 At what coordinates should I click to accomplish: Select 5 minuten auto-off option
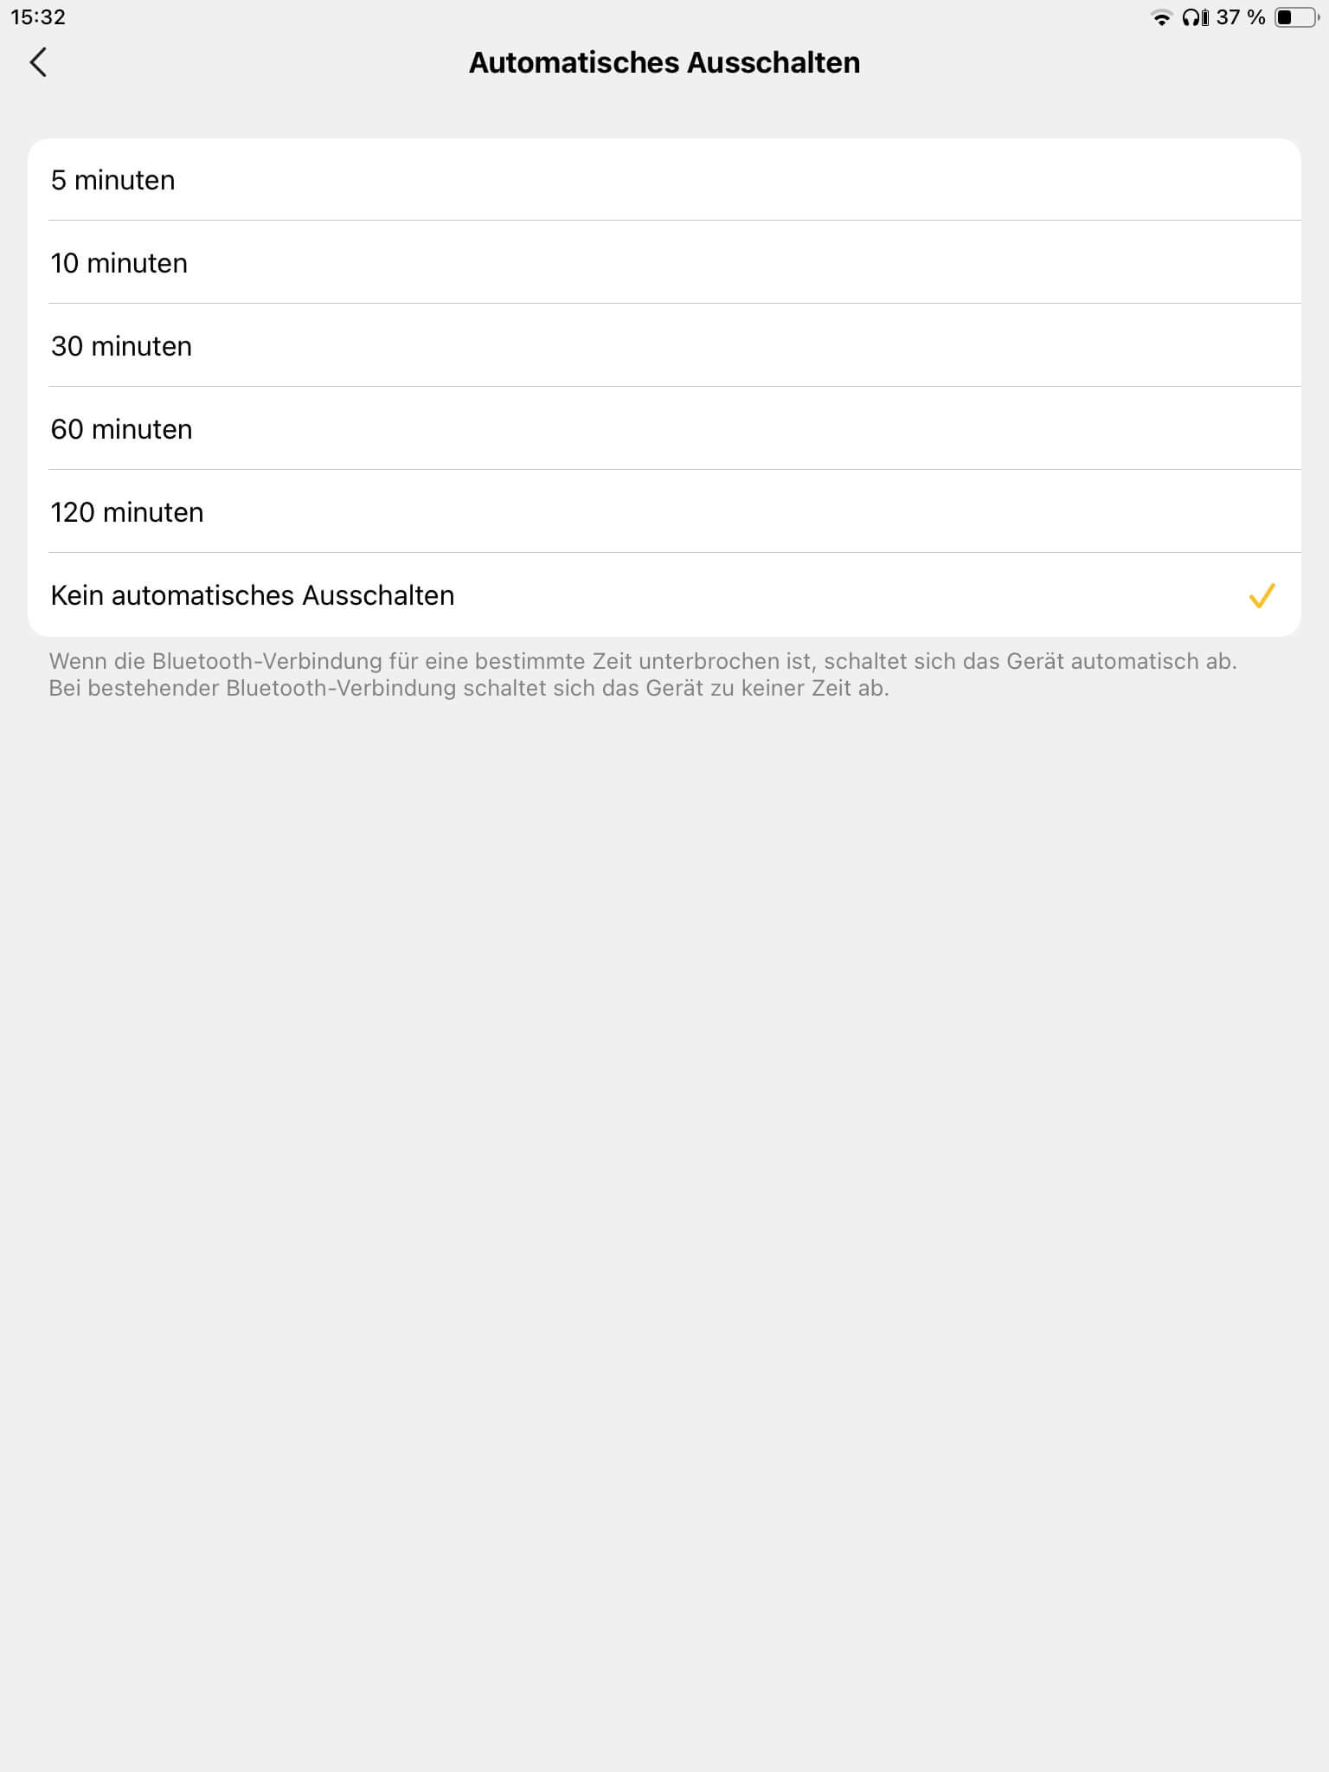pos(664,180)
